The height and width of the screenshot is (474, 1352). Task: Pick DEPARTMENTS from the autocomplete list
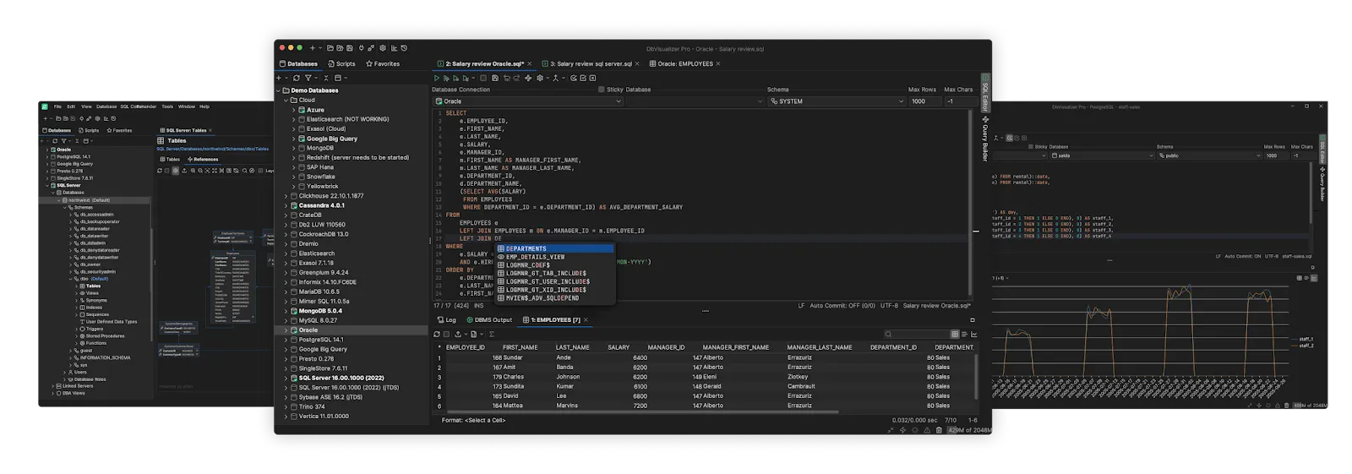pos(554,248)
